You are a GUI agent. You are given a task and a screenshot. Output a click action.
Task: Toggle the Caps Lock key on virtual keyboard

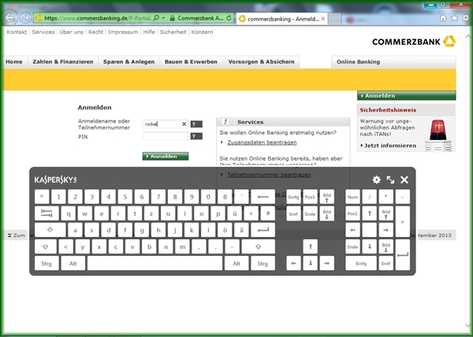point(50,230)
